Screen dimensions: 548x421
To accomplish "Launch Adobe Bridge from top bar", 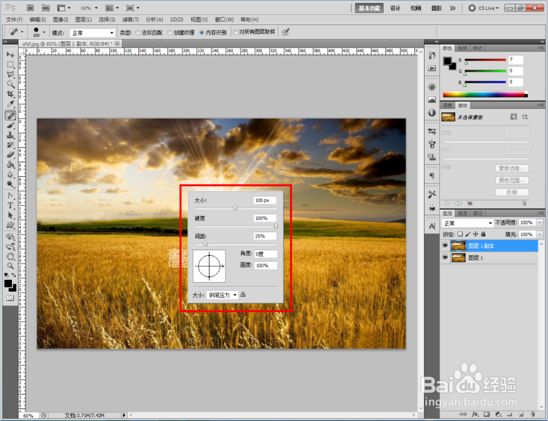I will pos(30,8).
